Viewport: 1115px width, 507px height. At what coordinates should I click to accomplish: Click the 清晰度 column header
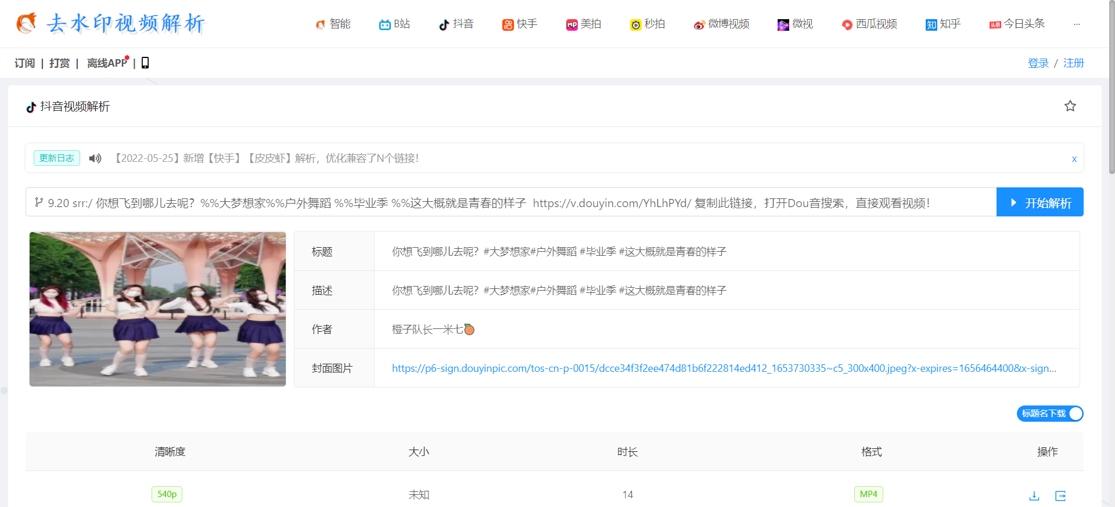[170, 452]
